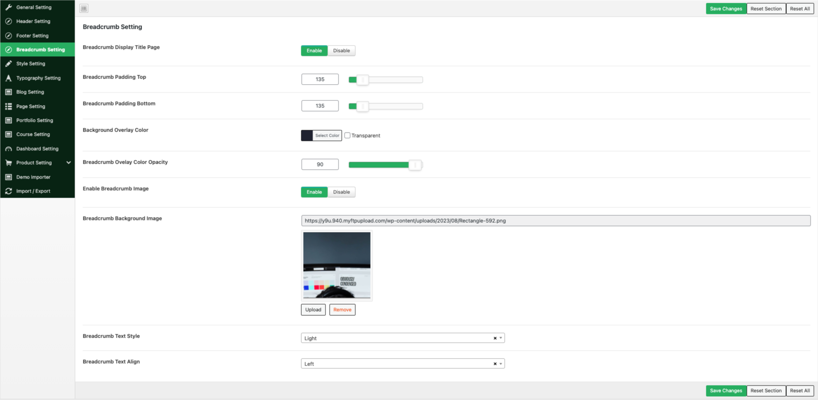Click the top Save Changes button
818x400 pixels.
(726, 9)
